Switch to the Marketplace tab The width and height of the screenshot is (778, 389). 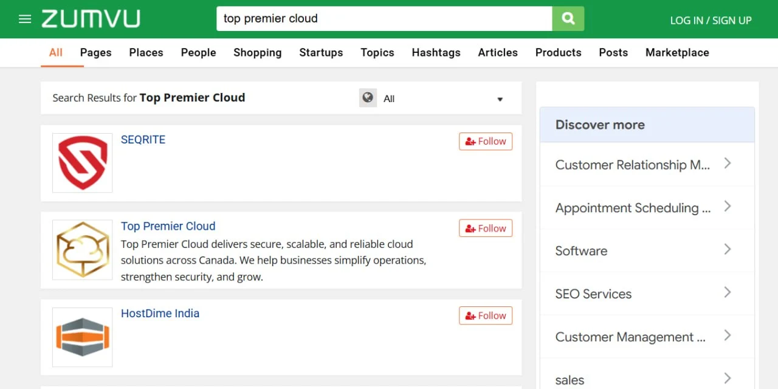(677, 52)
